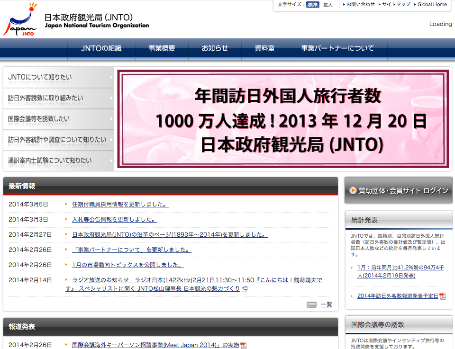This screenshot has width=455, height=349.
Task: Expand 訪日外客誘致に取り組みたい sidebar item
Action: 58,98
